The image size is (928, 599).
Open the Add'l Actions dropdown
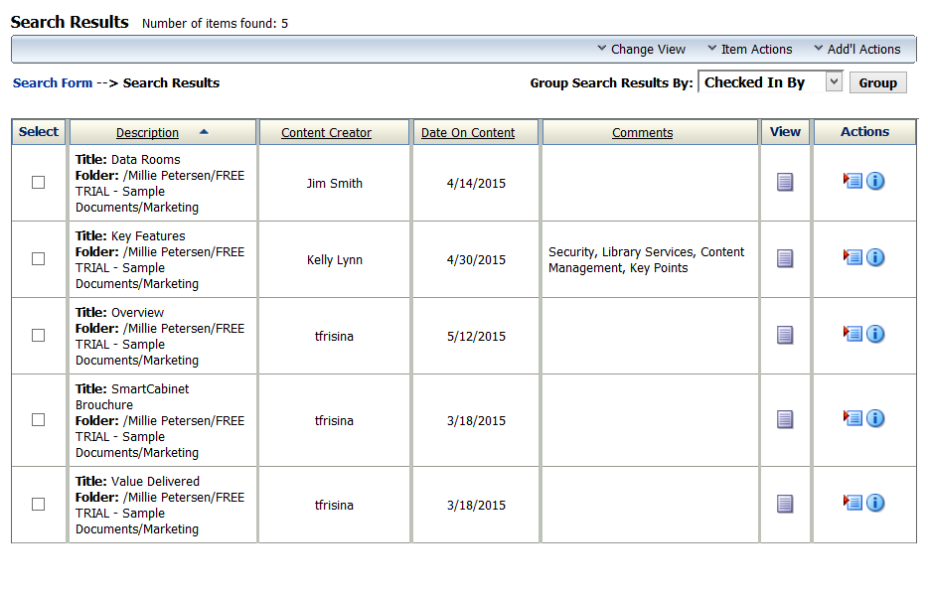tap(855, 49)
